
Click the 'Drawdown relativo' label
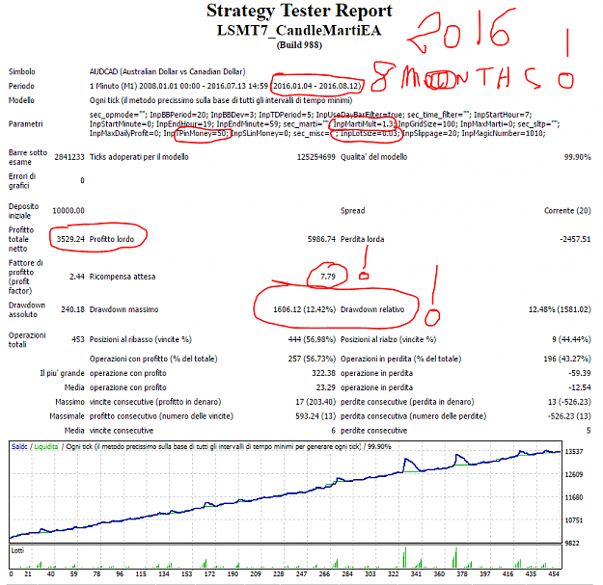pyautogui.click(x=372, y=309)
